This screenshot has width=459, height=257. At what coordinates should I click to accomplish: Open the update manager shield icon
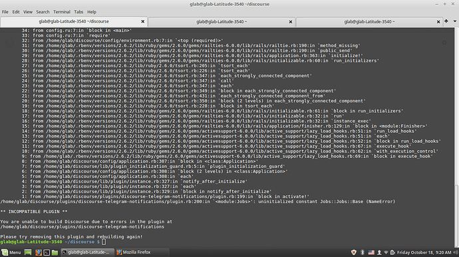coord(354,252)
